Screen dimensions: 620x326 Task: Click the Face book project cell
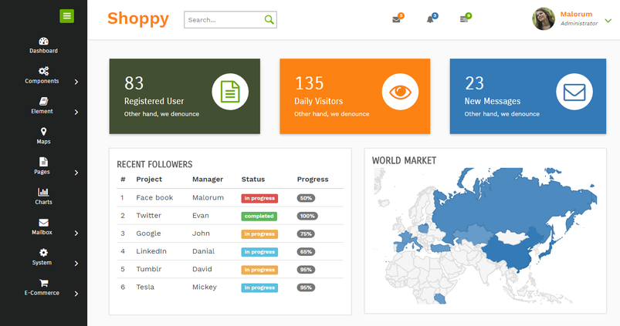[x=154, y=198]
